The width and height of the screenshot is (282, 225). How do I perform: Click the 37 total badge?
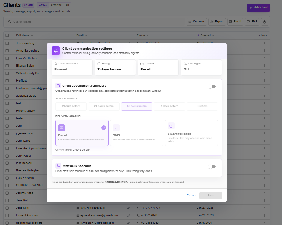[28, 5]
